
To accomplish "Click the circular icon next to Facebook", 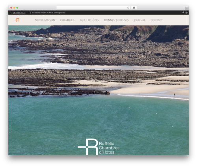I will [x=186, y=13].
